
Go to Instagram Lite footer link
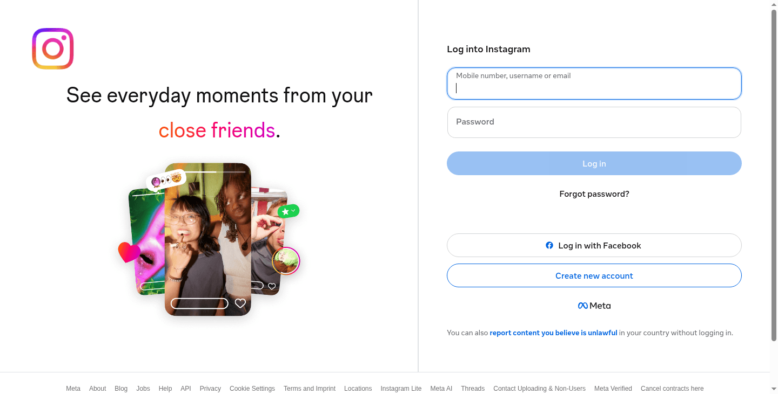click(x=401, y=389)
